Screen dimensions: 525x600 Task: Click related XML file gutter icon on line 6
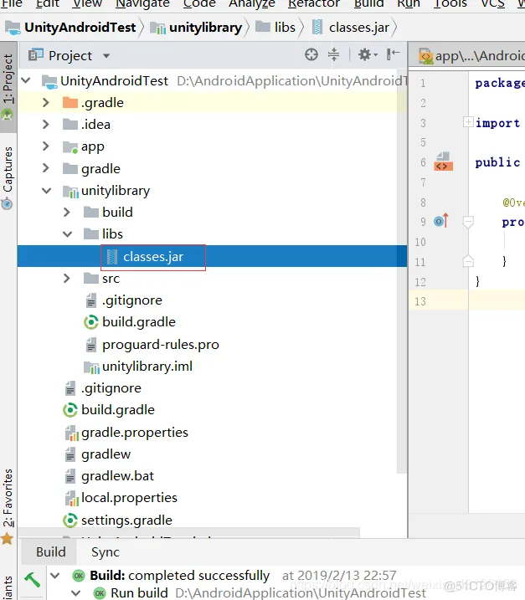444,162
